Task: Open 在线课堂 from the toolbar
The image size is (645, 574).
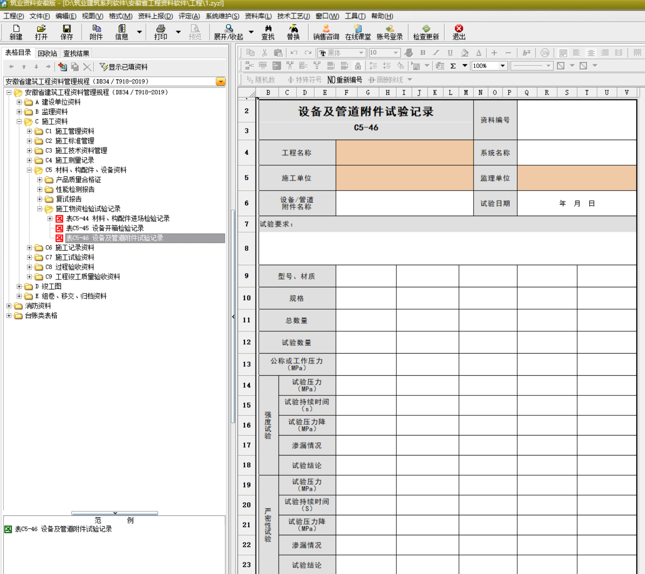Action: [358, 32]
